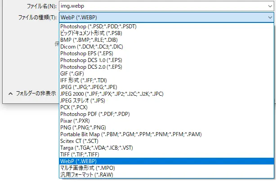Choose Targa (*.TGA;*.VDA;*.ICB;*.VST) format
The height and width of the screenshot is (182, 276).
(x=166, y=148)
